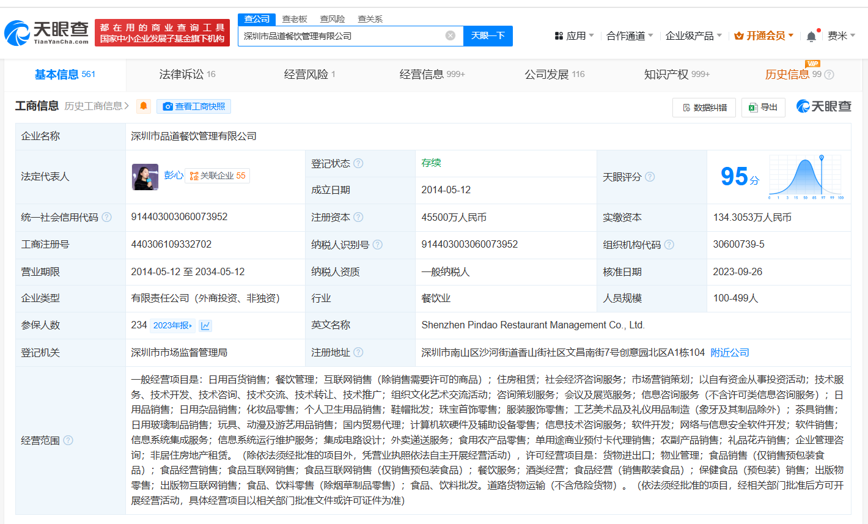Switch to the 法律诉讼 tab
The height and width of the screenshot is (524, 868).
(186, 75)
